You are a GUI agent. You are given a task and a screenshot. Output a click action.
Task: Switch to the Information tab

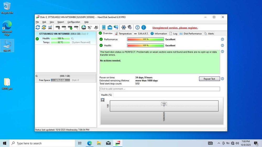[x=159, y=33]
